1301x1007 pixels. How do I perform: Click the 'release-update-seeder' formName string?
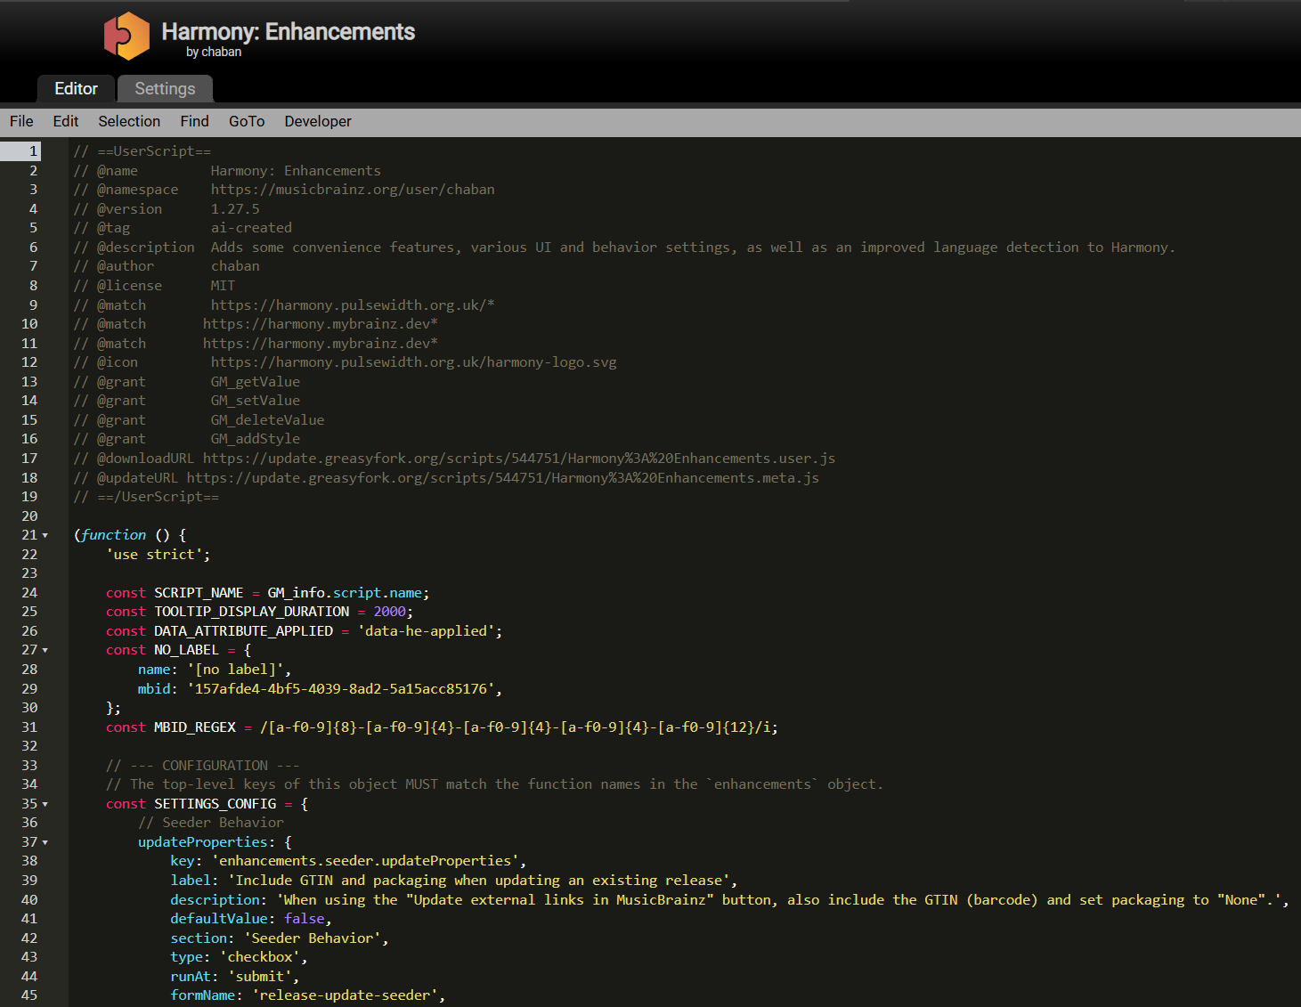[346, 995]
